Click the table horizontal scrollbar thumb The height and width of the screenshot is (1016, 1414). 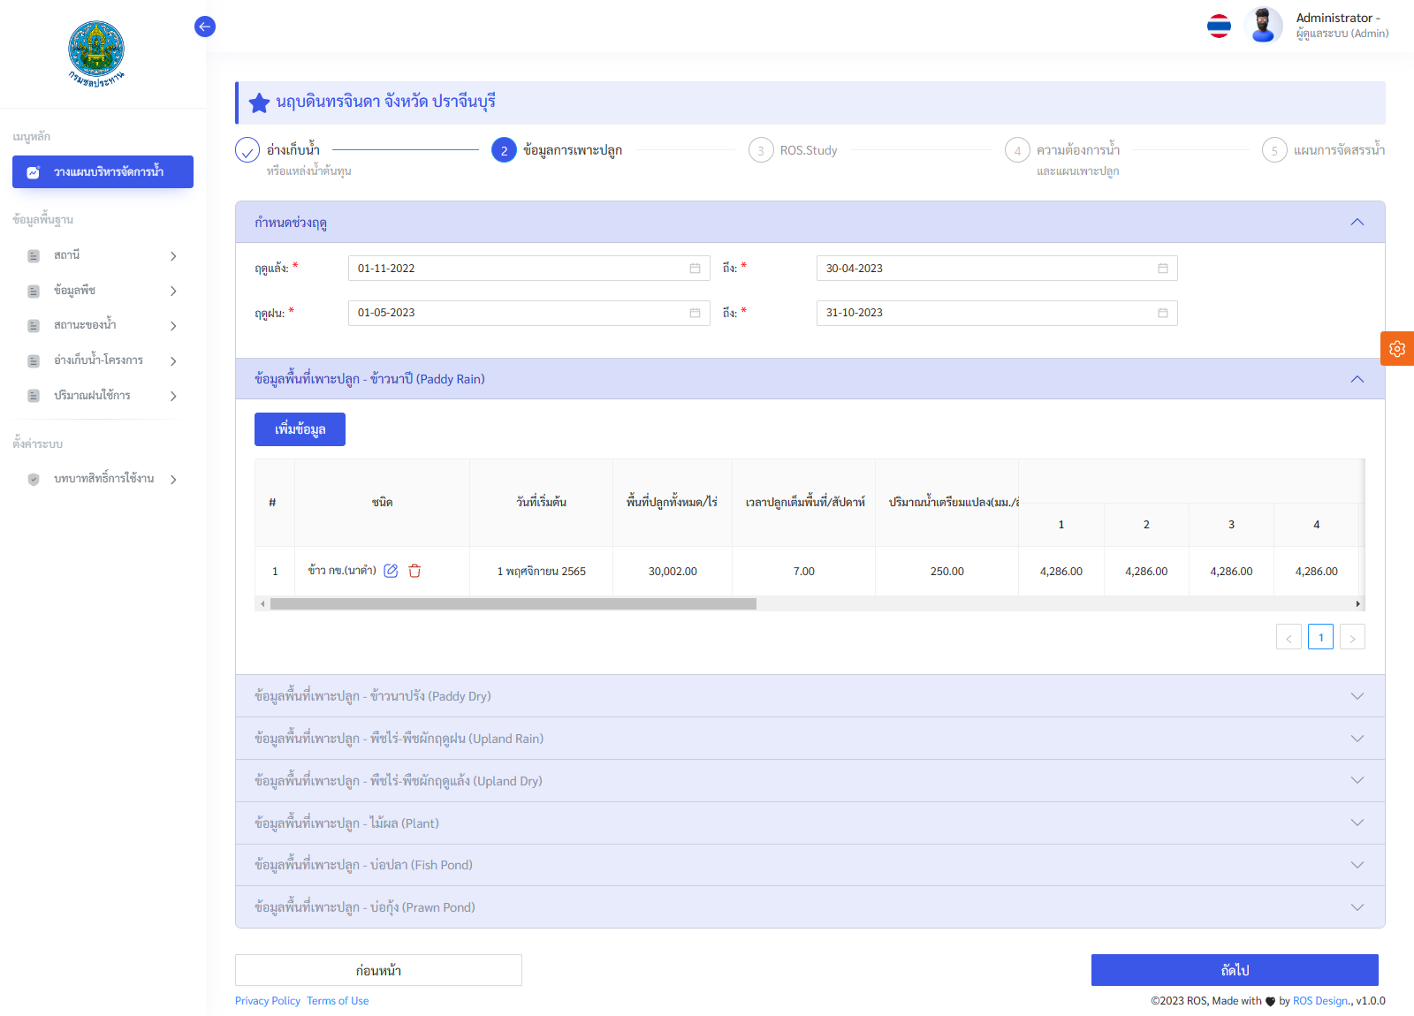pyautogui.click(x=513, y=604)
